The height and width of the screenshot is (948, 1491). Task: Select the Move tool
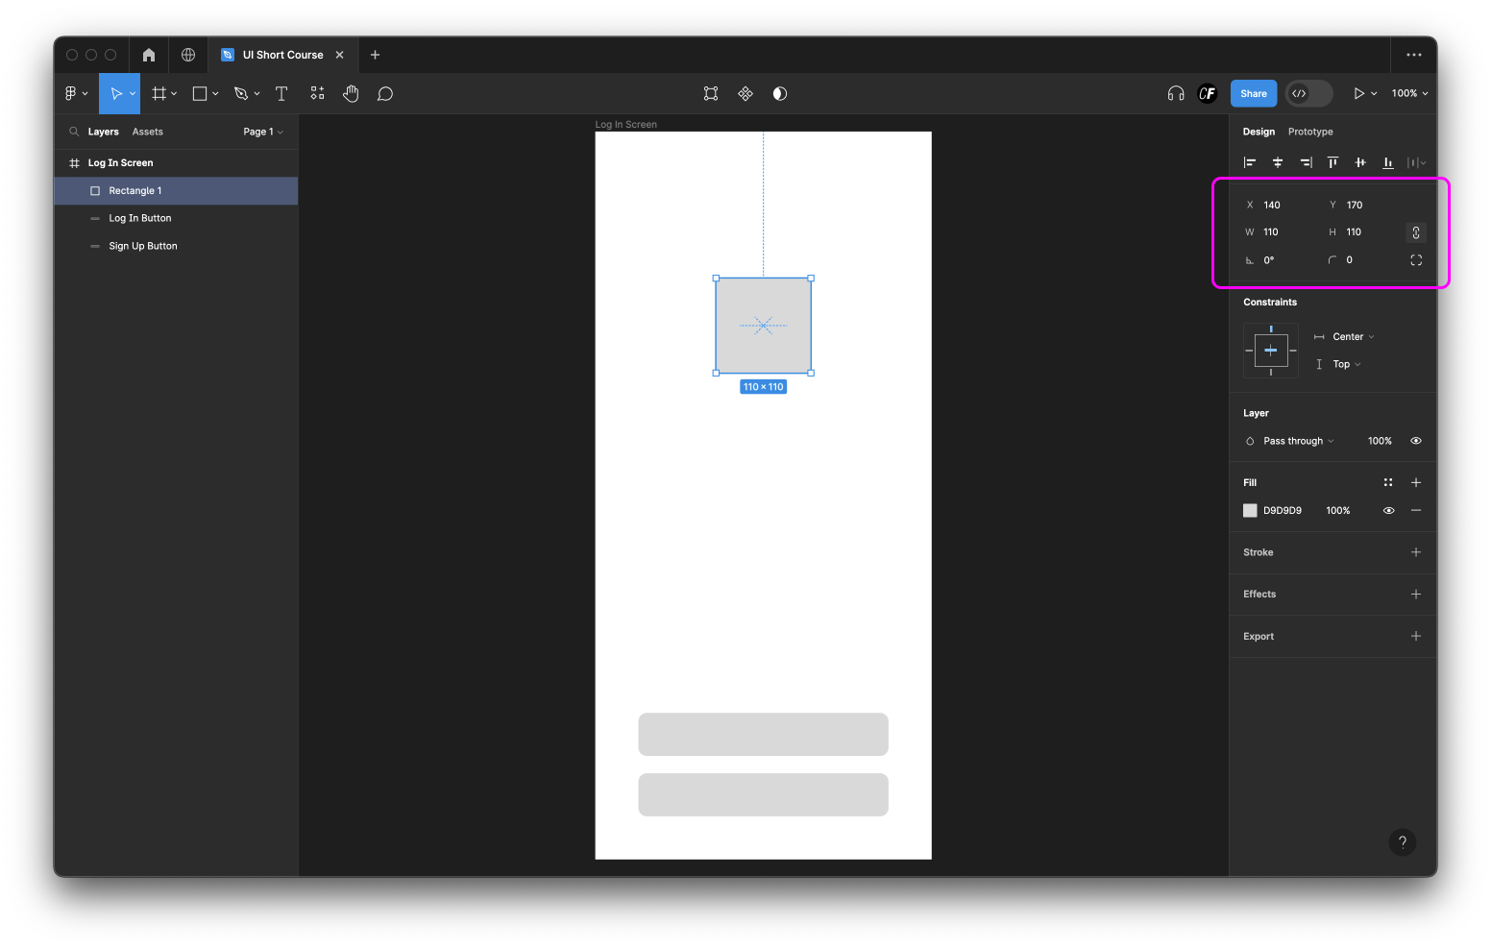[x=114, y=93]
